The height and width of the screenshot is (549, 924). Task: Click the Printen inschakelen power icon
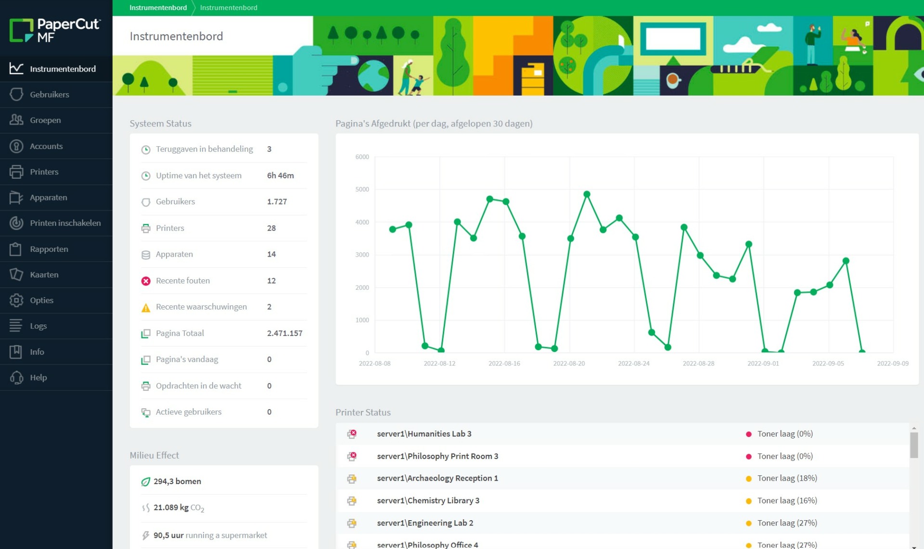click(16, 223)
